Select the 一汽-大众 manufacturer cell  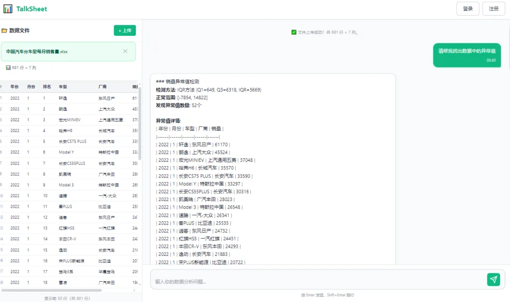[107, 196]
